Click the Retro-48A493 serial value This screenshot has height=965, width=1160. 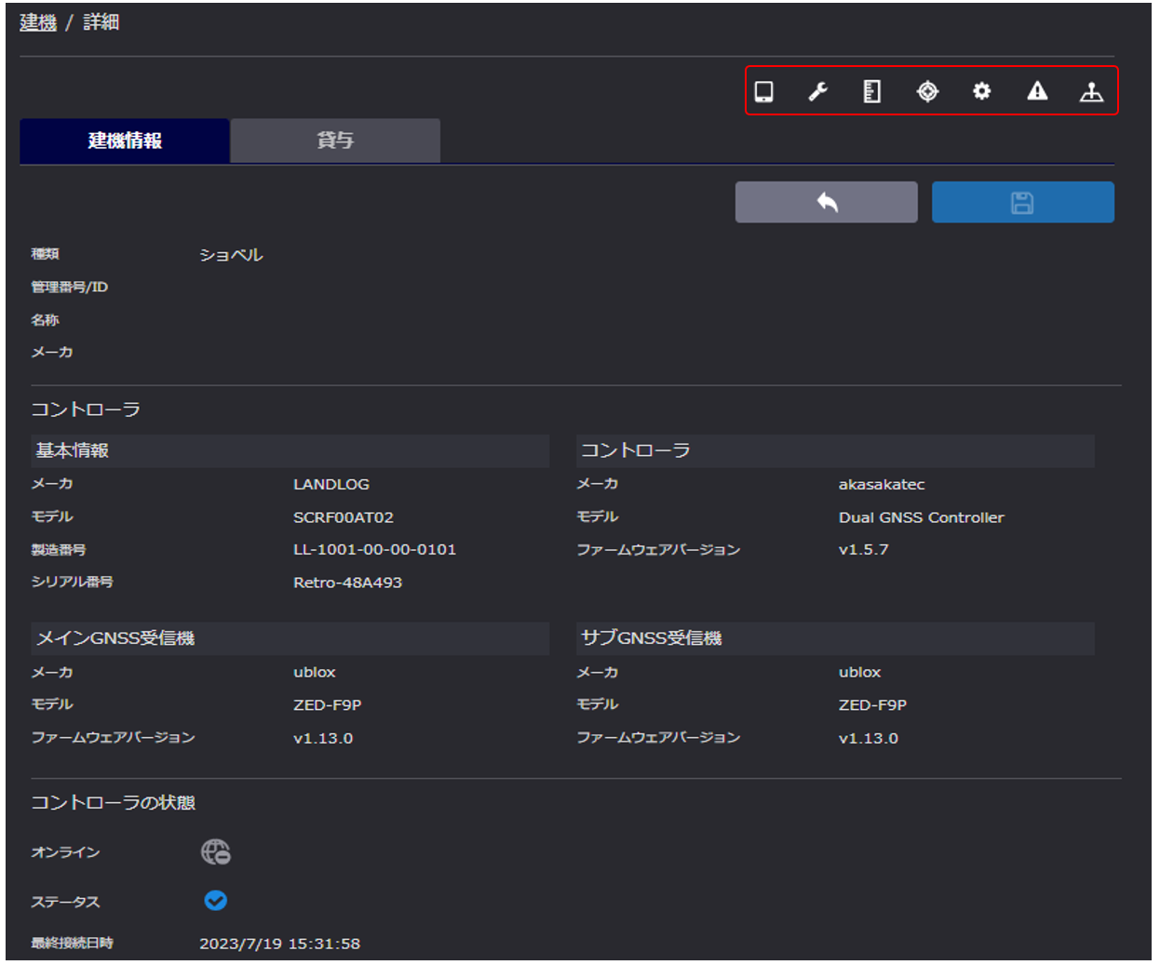point(348,583)
